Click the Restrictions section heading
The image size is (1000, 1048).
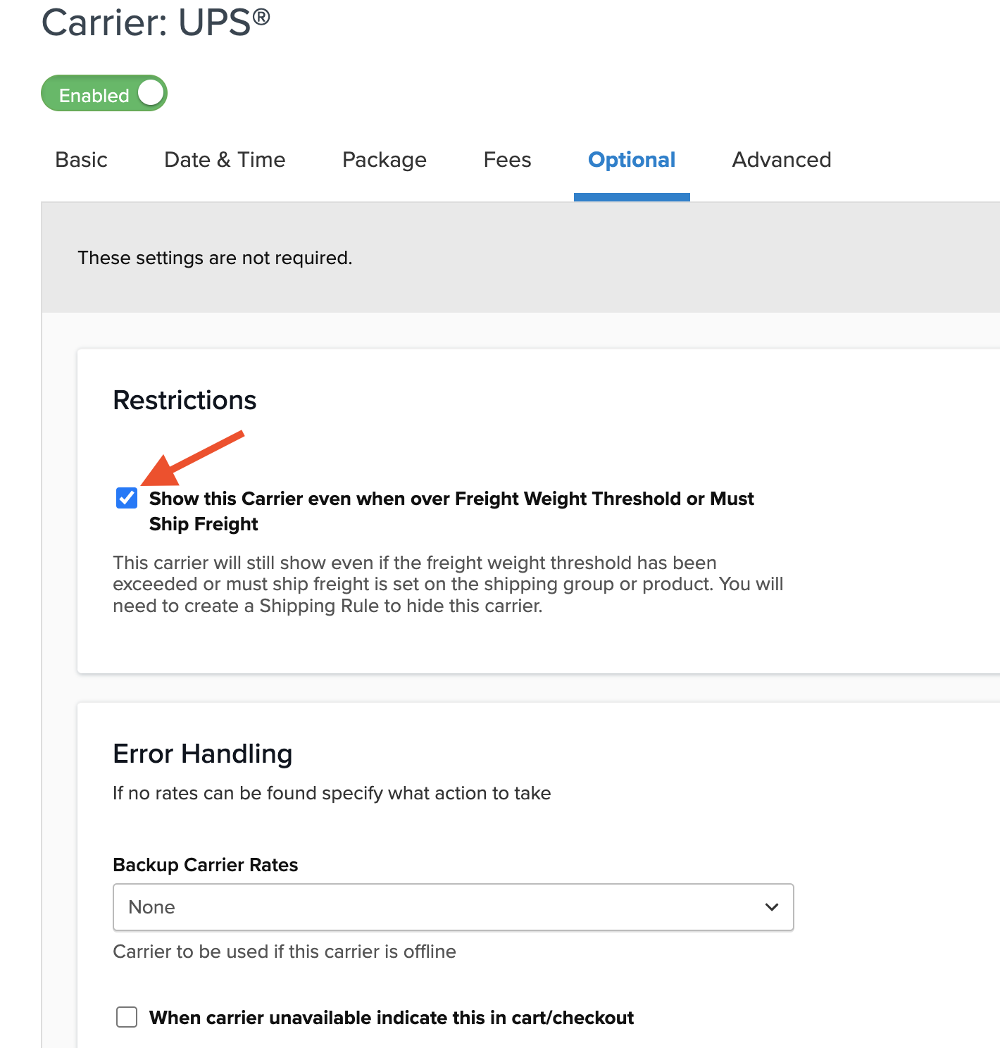(x=185, y=400)
